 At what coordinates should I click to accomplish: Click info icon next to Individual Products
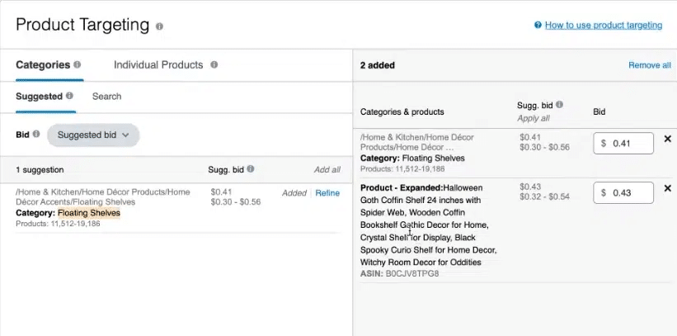[214, 64]
